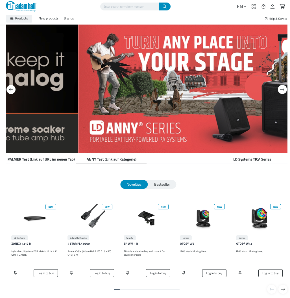The width and height of the screenshot is (290, 298).
Task: Expand the EN language dropdown
Action: click(x=241, y=7)
